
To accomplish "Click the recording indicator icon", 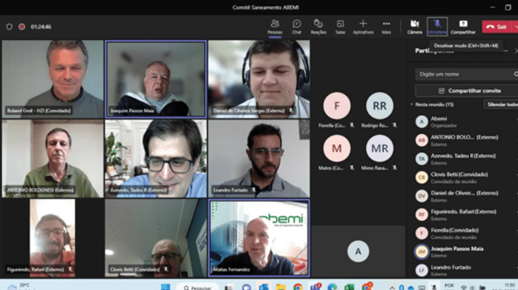I will tap(22, 27).
